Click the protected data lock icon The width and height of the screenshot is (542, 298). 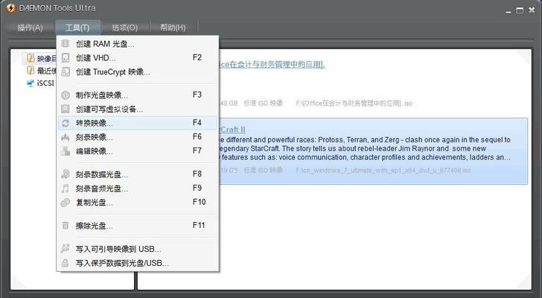point(66,263)
